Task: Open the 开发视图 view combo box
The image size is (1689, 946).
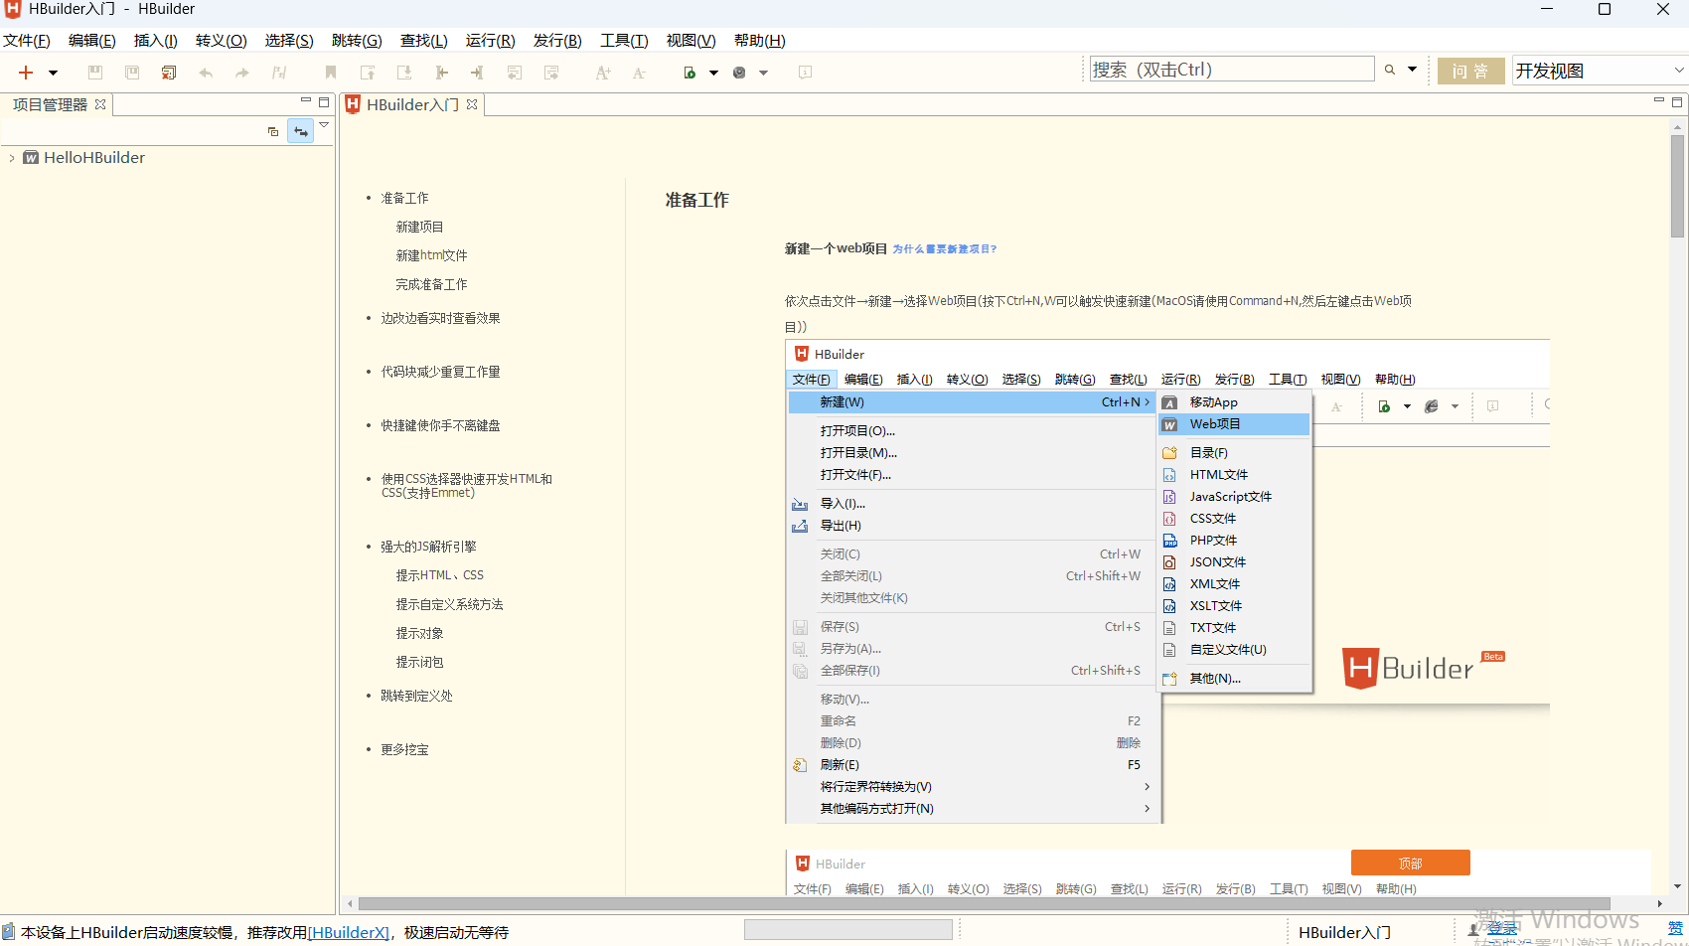Action: [1600, 71]
